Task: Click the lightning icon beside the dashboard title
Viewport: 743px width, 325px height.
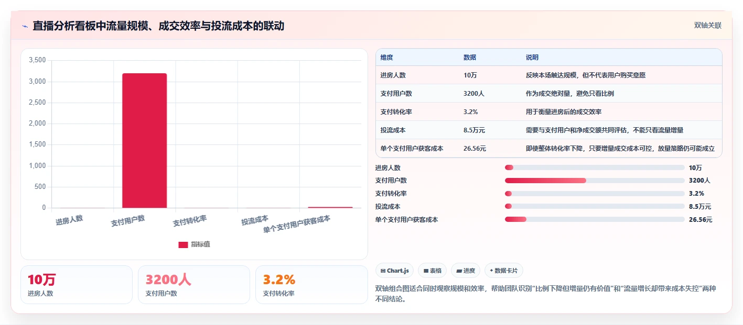Action: 25,26
